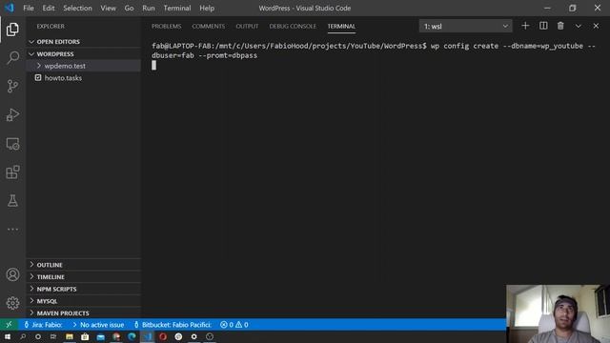The image size is (610, 343).
Task: Open Settings gear on the taskbar
Action: pyautogui.click(x=194, y=336)
